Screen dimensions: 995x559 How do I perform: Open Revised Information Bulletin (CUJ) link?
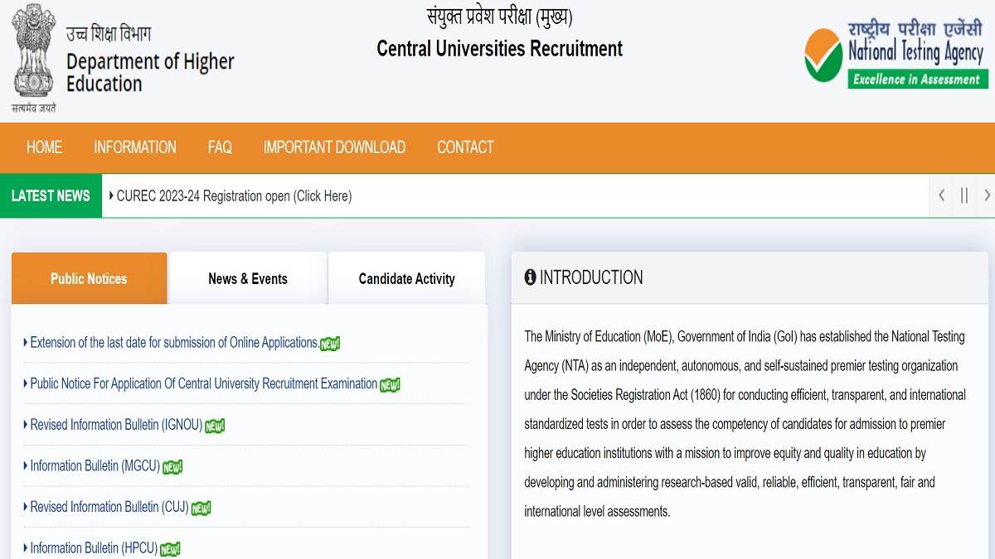[x=109, y=507]
